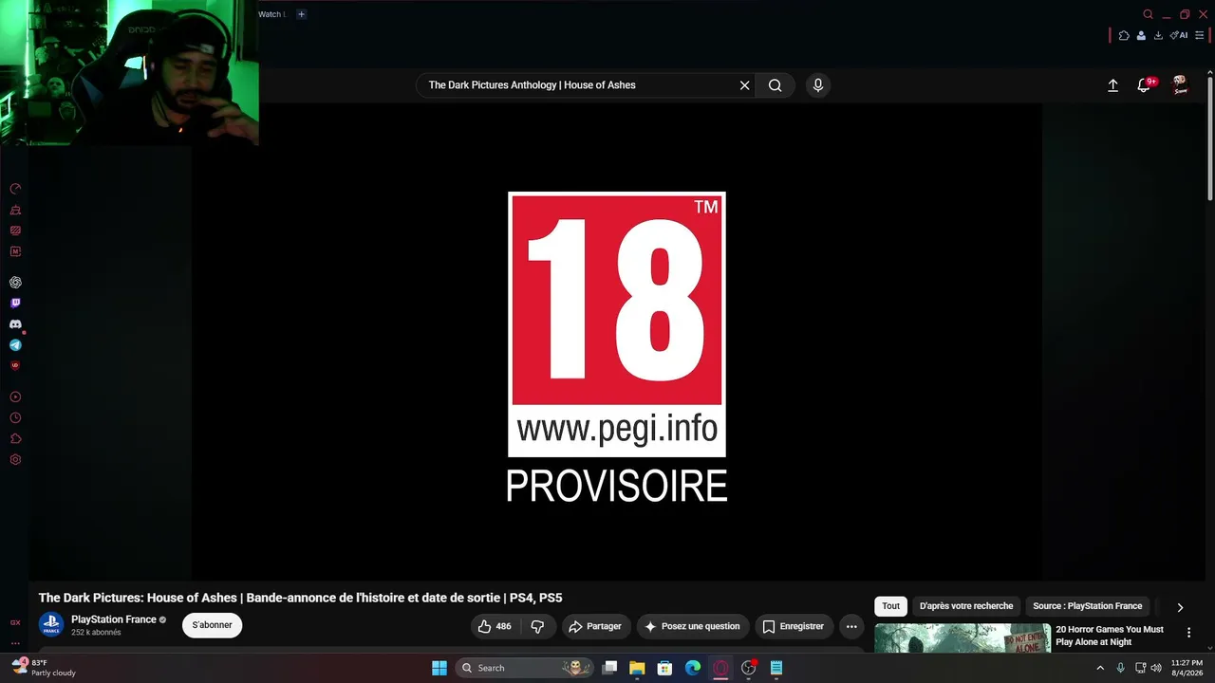
Task: Open ChatGPT from the browser sidebar
Action: coord(15,283)
